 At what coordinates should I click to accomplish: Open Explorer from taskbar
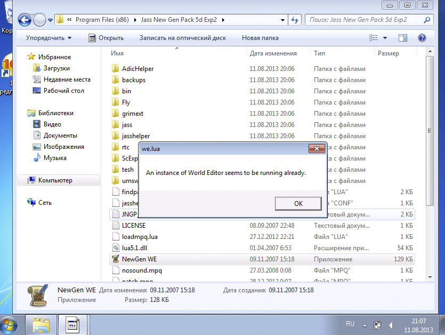coord(41,325)
